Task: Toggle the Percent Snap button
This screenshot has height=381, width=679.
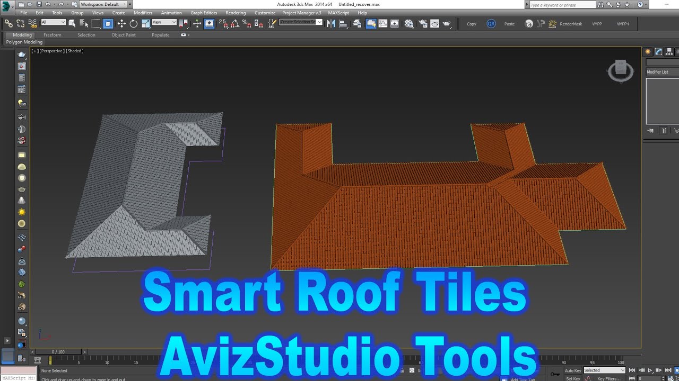Action: [x=247, y=23]
